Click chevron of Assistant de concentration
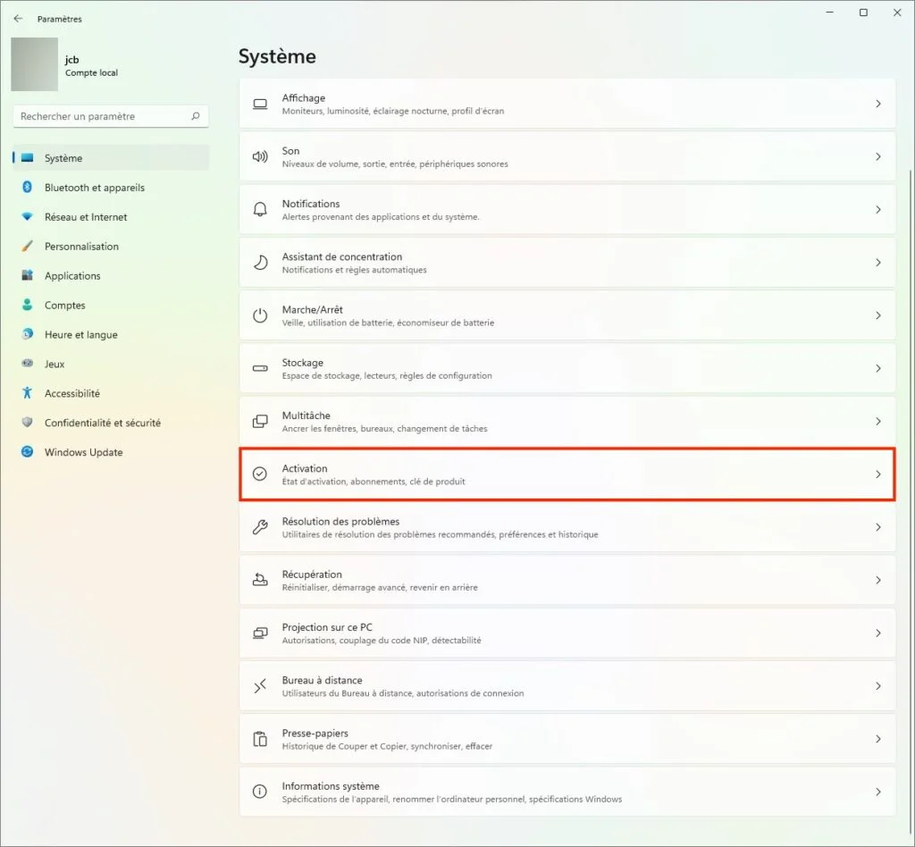Viewport: 915px width, 847px height. click(x=877, y=263)
